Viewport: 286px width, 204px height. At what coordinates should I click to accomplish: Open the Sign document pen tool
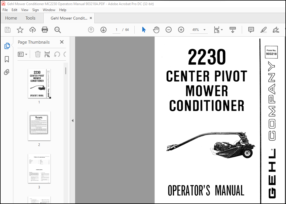click(x=276, y=30)
